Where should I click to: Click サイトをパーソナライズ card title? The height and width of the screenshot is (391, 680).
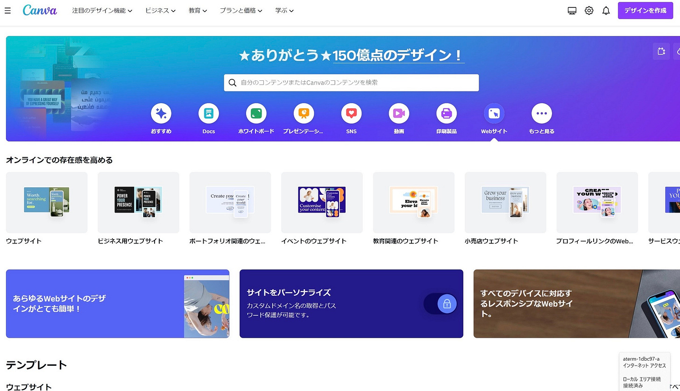tap(289, 293)
